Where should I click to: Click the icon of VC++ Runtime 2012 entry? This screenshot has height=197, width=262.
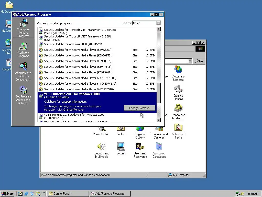coord(41,96)
